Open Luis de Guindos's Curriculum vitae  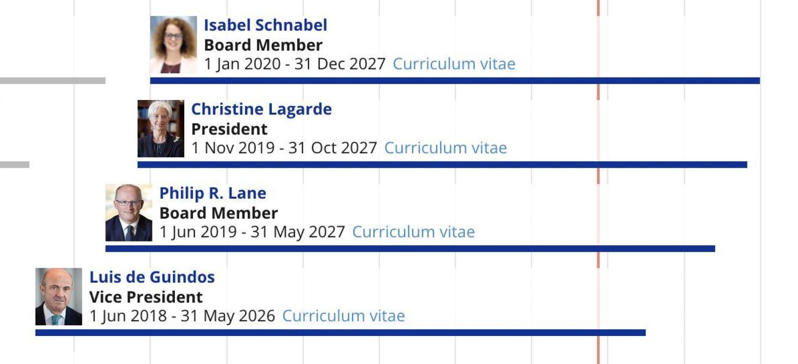(x=345, y=315)
